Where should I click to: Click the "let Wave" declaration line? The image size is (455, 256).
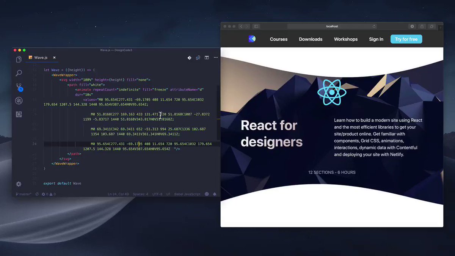(69, 70)
